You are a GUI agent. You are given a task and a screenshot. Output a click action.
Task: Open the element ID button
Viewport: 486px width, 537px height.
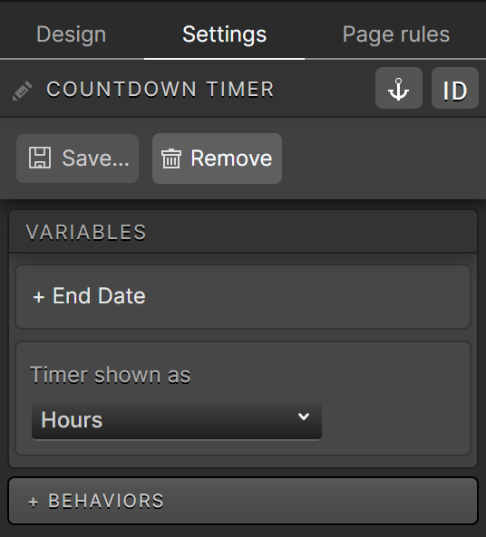click(455, 88)
